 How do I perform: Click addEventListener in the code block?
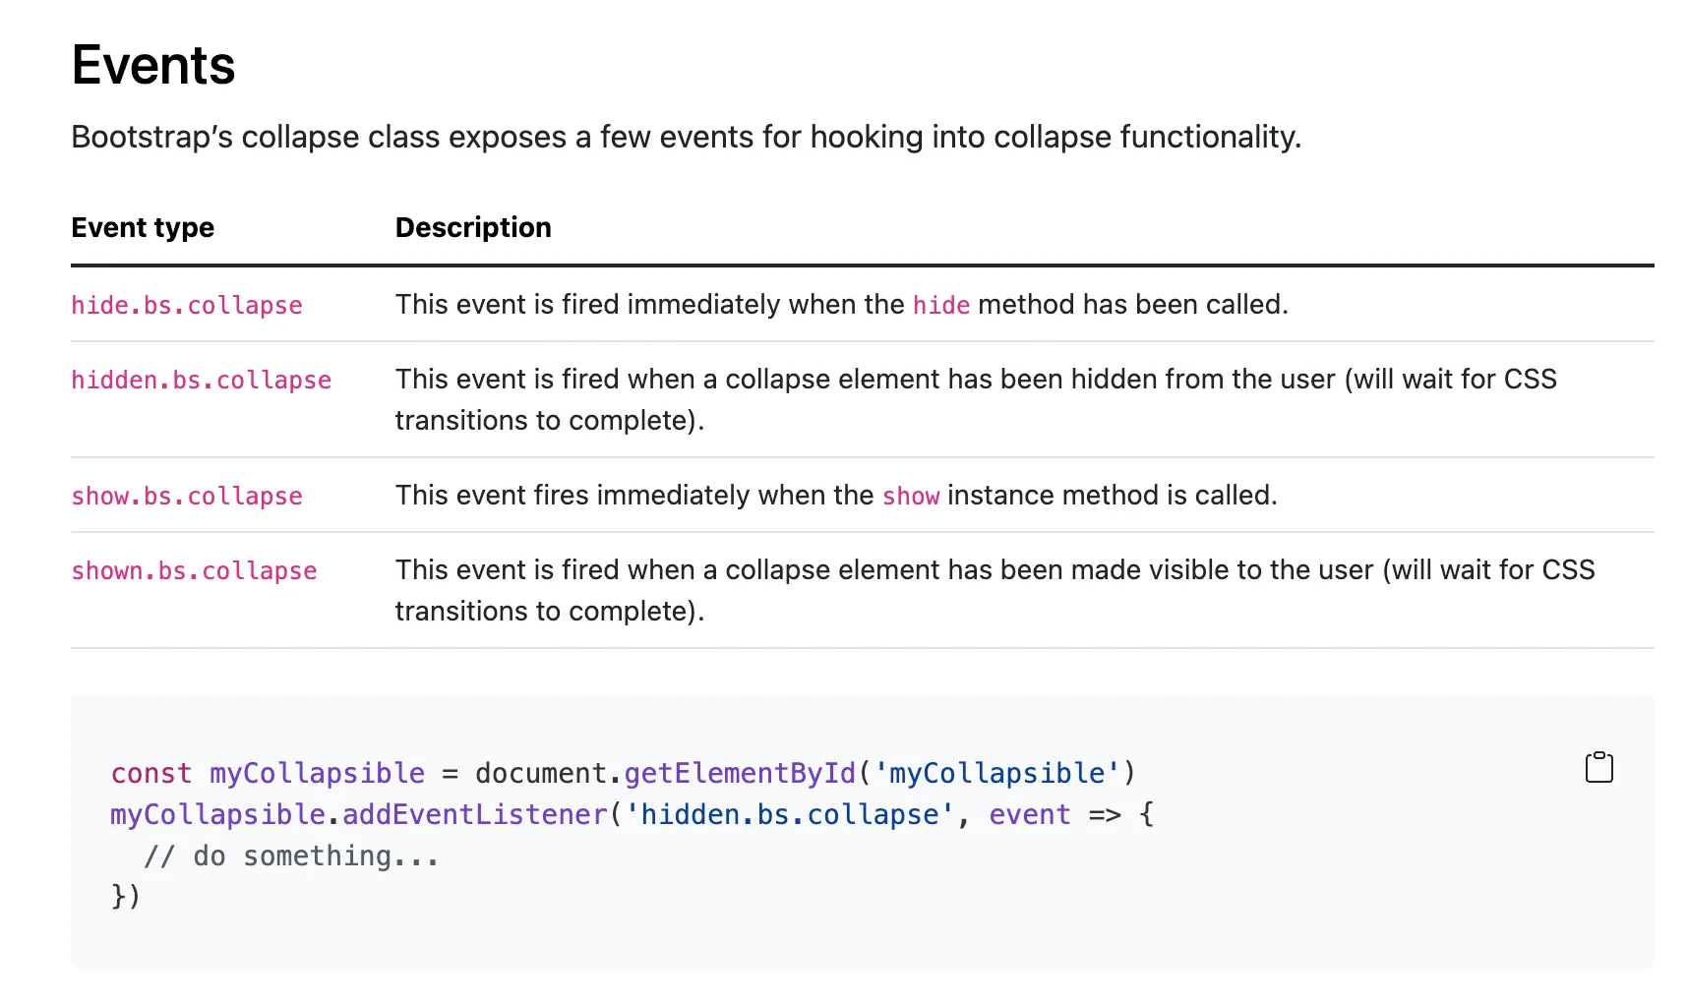point(475,815)
